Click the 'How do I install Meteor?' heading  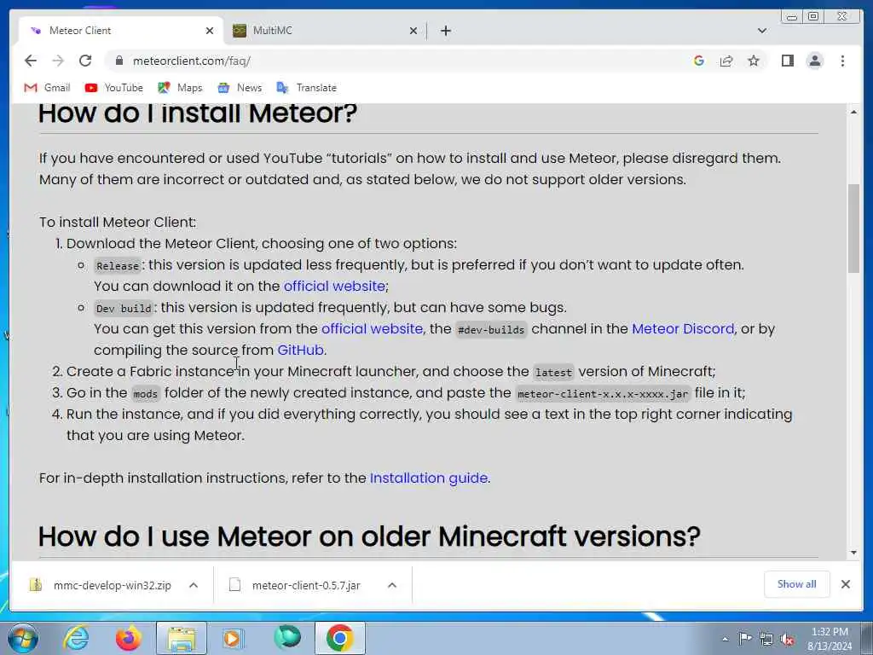198,113
